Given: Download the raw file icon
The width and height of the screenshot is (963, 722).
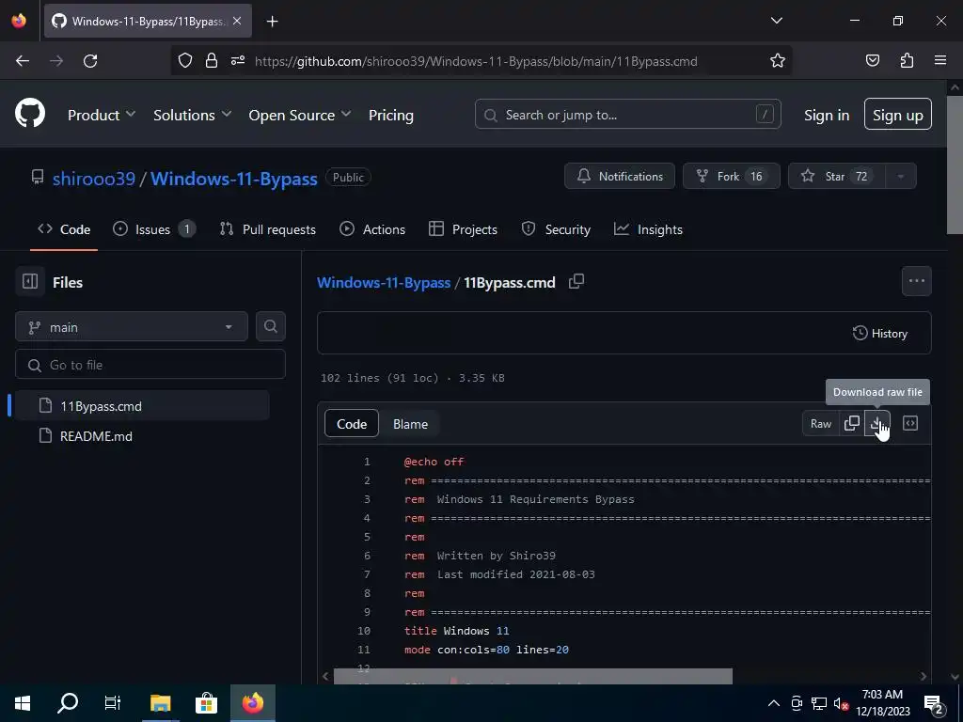Looking at the screenshot, I should [877, 424].
